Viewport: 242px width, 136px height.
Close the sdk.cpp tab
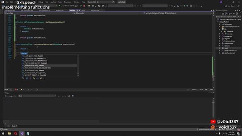point(79,10)
